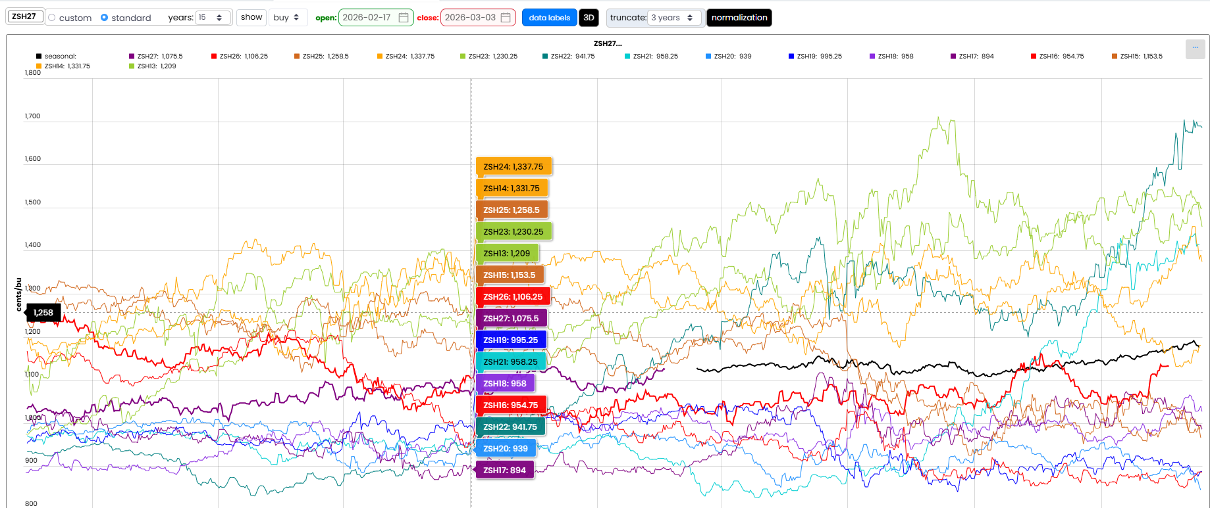Image resolution: width=1210 pixels, height=508 pixels.
Task: Click the normalization button
Action: point(739,18)
